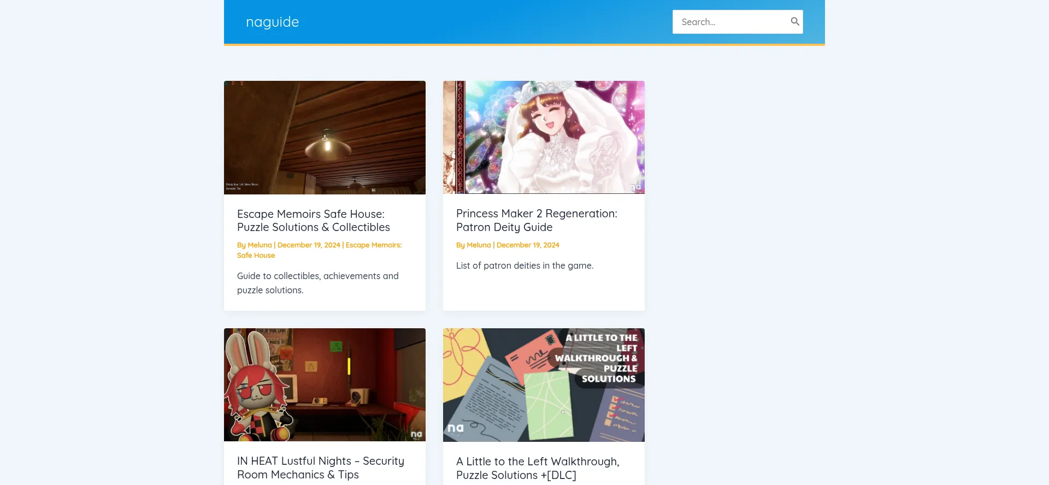Click the 'List of patron deities' excerpt text

[524, 265]
